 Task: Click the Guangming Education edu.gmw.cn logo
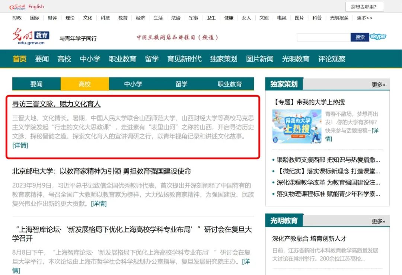pyautogui.click(x=31, y=37)
